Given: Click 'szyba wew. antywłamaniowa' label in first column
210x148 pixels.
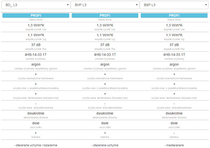Looking at the screenshot, I should [x=36, y=108].
